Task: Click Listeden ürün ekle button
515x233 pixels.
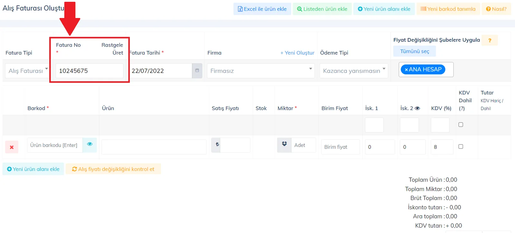Action: tap(322, 9)
